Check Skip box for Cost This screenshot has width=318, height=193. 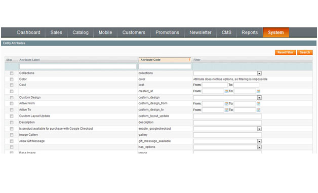coord(12,85)
